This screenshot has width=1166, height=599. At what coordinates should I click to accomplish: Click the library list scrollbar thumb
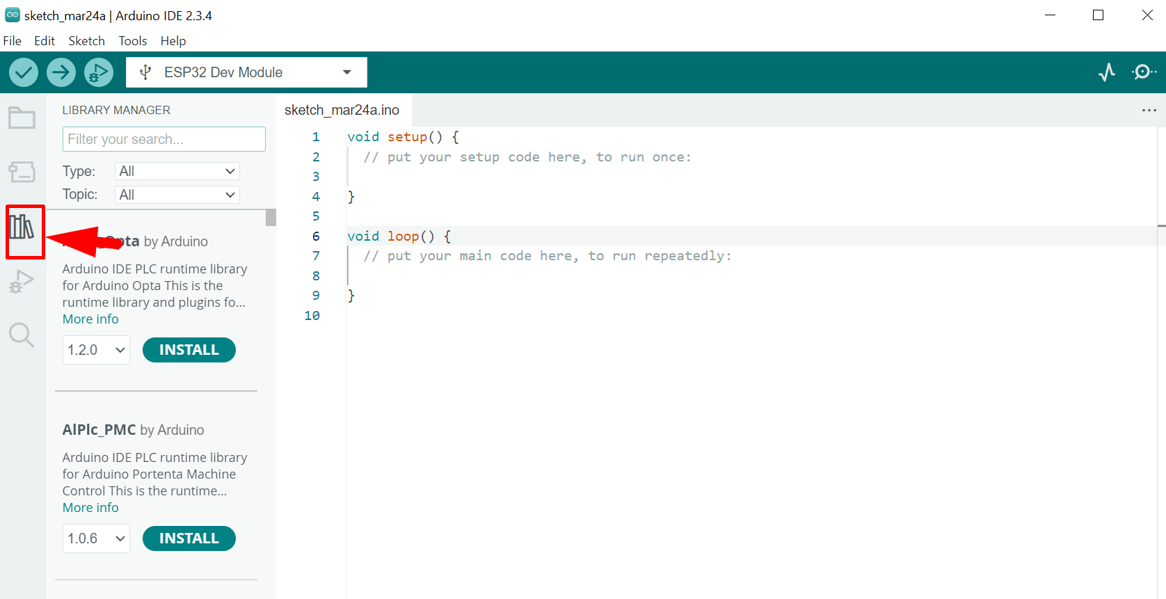tap(271, 218)
